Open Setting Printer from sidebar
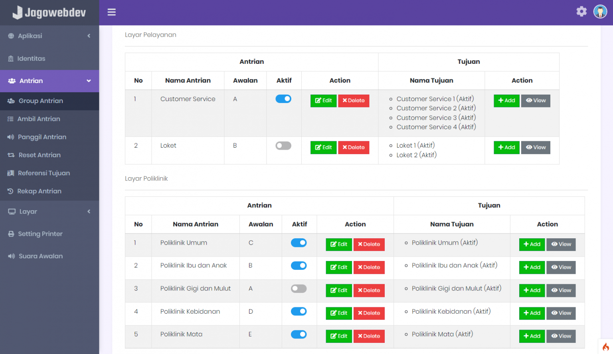Viewport: 613px width, 354px height. [x=40, y=234]
